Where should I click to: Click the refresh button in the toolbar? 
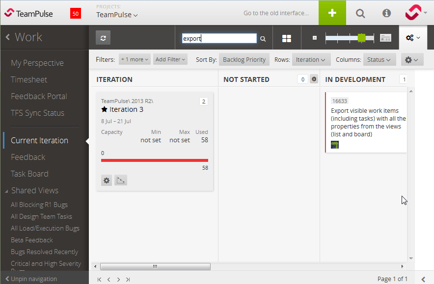pos(103,38)
